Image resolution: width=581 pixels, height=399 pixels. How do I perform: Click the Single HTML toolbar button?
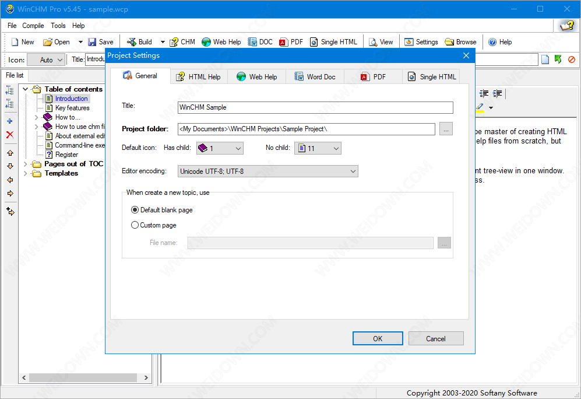pyautogui.click(x=333, y=42)
